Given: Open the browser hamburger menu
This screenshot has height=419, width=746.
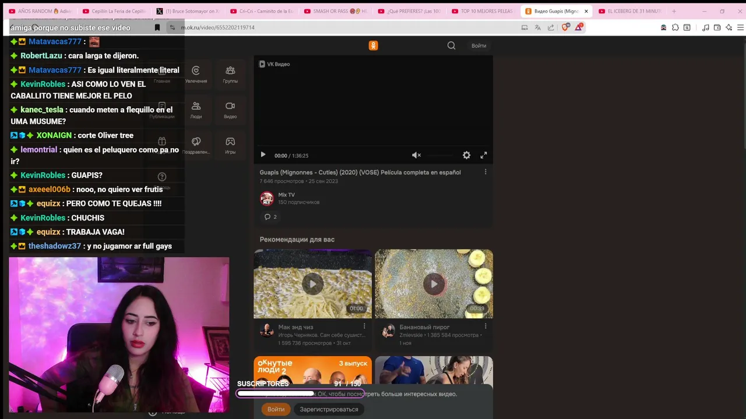Looking at the screenshot, I should click(740, 27).
